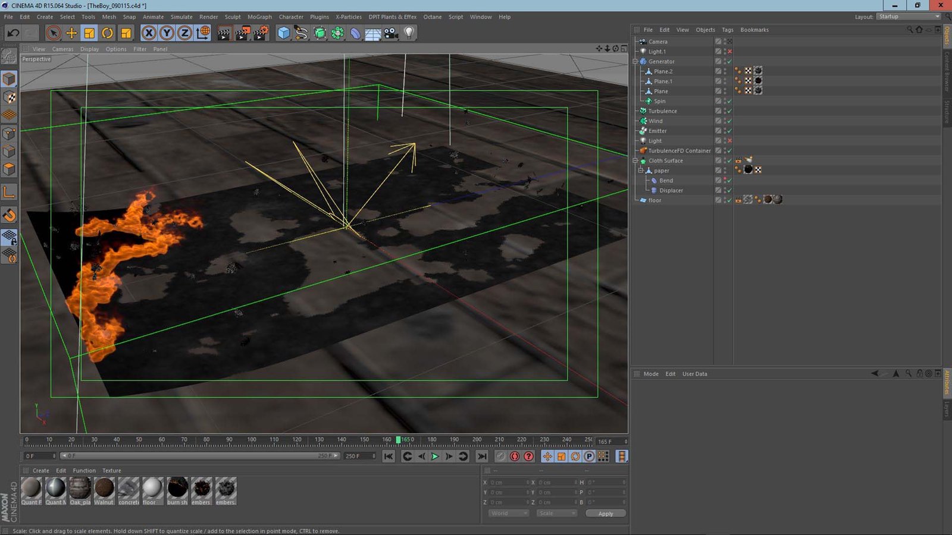Select the TurbulenceFD Container object
This screenshot has height=535, width=952.
coord(679,151)
